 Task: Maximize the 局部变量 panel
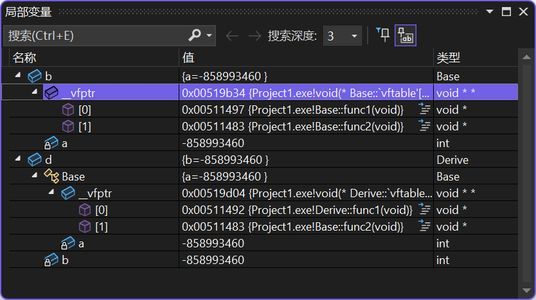pos(506,12)
